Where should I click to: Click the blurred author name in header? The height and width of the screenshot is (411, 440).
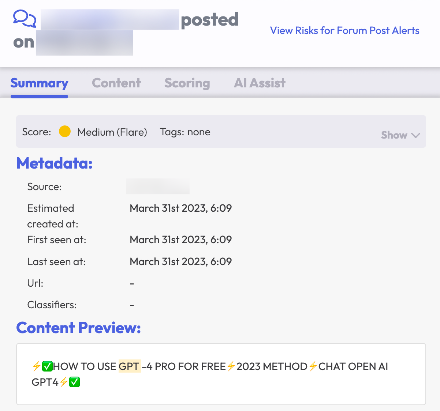(x=110, y=20)
